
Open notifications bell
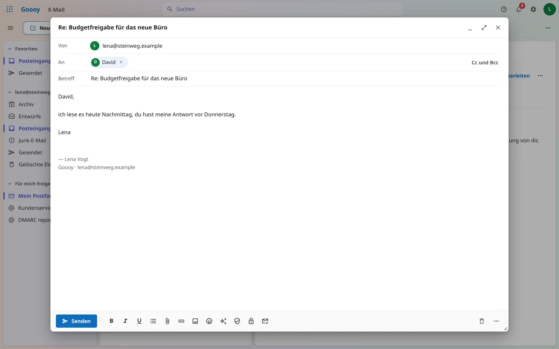tap(519, 9)
